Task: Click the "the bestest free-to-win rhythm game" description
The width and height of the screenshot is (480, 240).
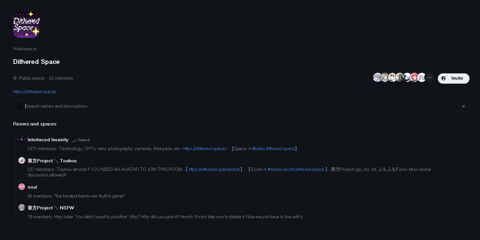Action: [x=90, y=196]
